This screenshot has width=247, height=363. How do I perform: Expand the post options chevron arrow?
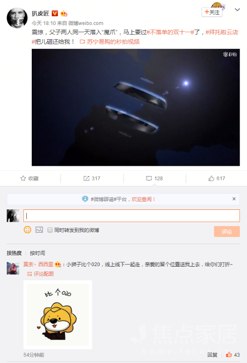[237, 10]
